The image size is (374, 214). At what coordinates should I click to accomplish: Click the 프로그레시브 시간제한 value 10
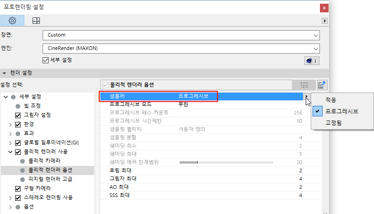coord(299,121)
